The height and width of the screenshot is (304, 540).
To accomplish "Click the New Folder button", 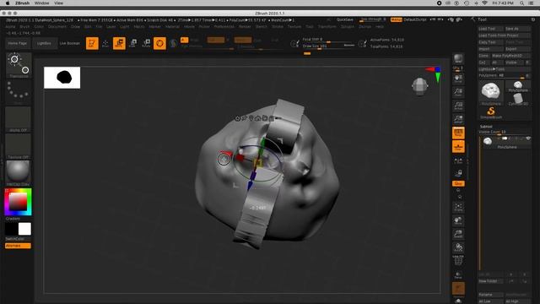I will [x=491, y=281].
